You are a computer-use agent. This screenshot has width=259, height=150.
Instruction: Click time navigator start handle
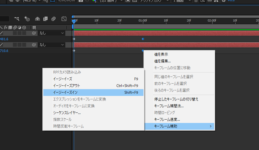point(73,17)
